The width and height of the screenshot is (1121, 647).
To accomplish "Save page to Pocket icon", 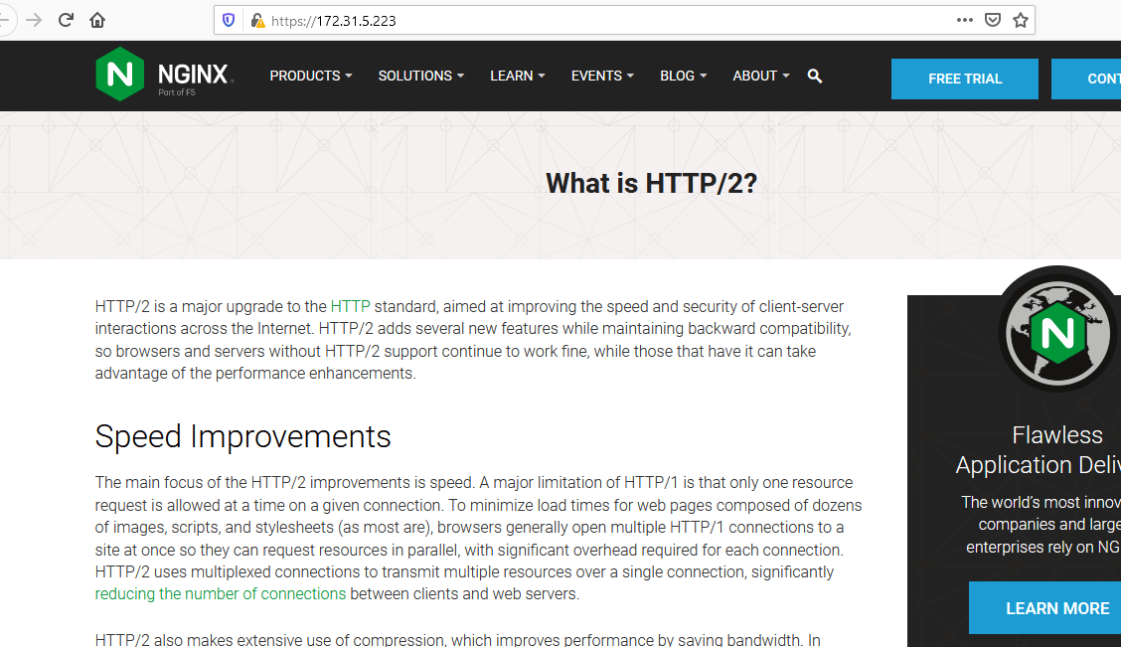I will (992, 20).
